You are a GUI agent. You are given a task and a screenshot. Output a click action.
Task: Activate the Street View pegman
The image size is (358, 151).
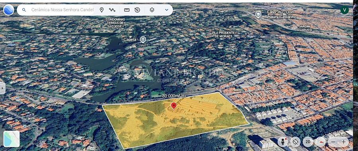283,142
